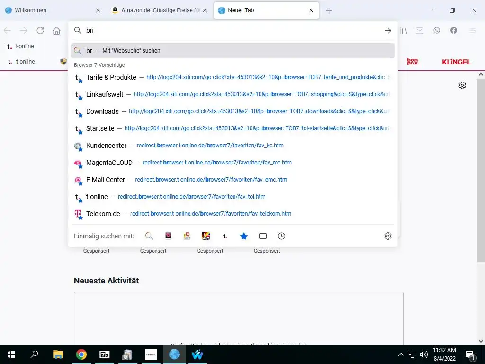Choose the t-online favoriten suggestion

tap(233, 197)
